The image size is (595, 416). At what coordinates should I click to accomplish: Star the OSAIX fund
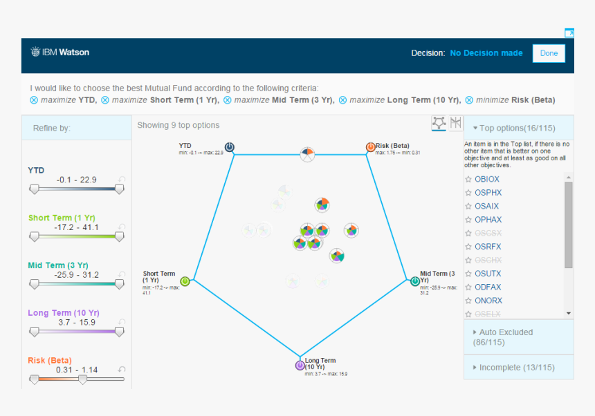[468, 206]
